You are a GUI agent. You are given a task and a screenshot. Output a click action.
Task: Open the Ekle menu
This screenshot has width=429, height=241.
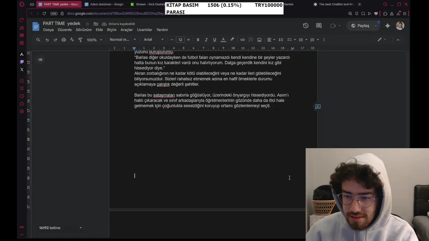(x=99, y=30)
